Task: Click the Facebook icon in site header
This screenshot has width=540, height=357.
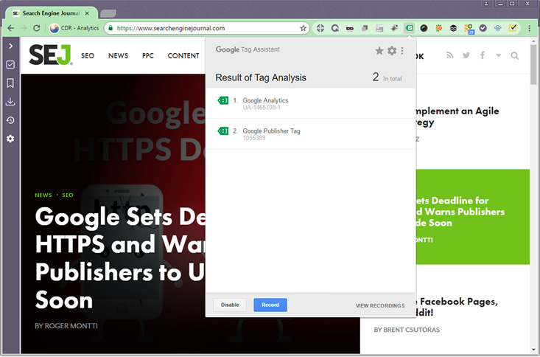Action: [483, 55]
